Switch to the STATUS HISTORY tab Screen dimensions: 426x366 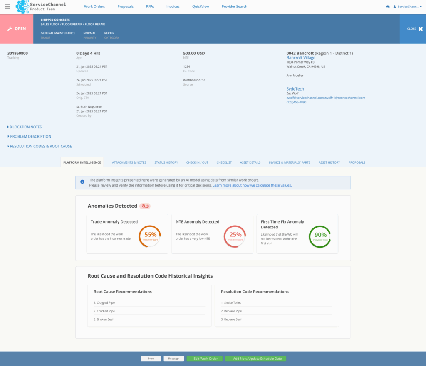pyautogui.click(x=166, y=162)
